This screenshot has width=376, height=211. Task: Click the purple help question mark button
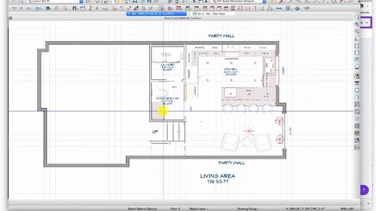364,190
